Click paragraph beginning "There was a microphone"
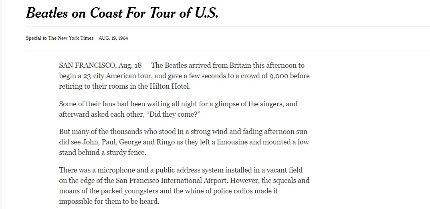 coord(184,186)
